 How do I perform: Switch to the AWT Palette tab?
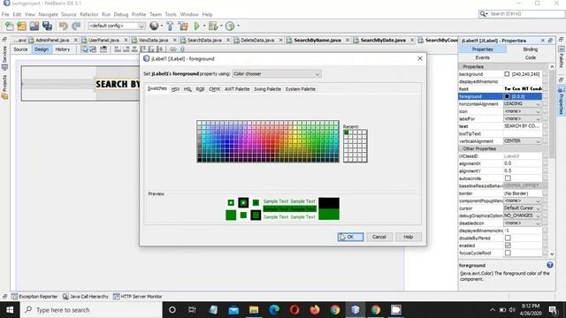click(x=237, y=89)
